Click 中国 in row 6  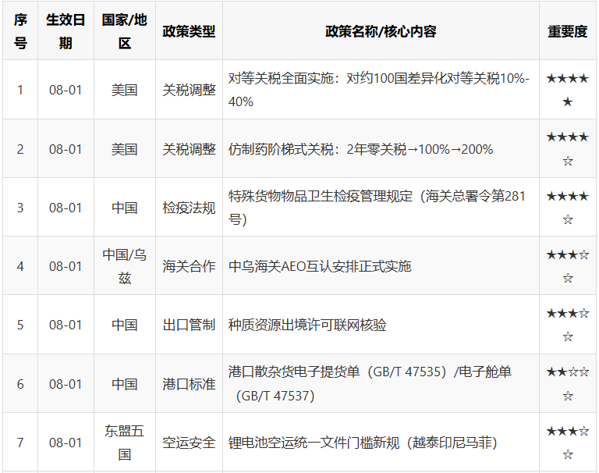125,383
